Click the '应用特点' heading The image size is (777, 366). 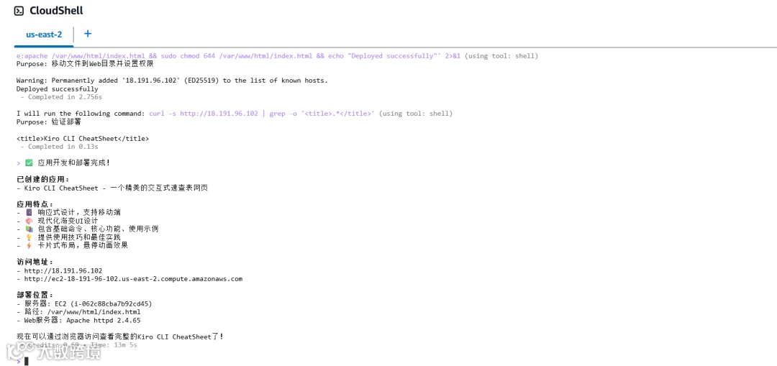(35, 204)
